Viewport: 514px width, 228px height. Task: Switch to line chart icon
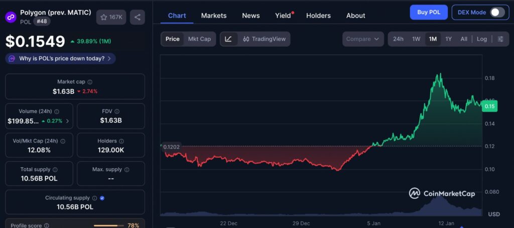point(229,39)
